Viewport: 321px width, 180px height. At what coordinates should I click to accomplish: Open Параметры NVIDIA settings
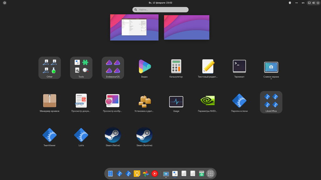tap(208, 101)
